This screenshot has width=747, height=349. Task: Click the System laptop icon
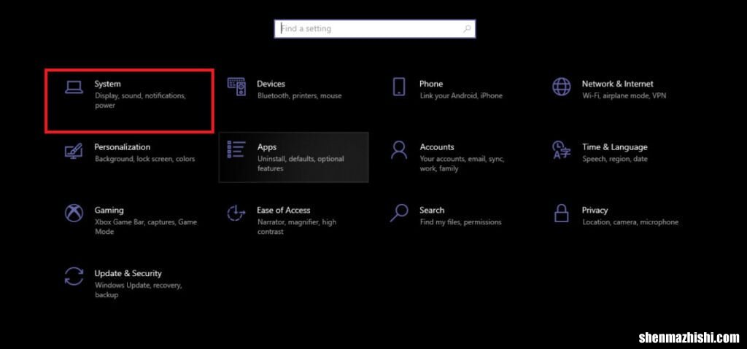coord(74,87)
